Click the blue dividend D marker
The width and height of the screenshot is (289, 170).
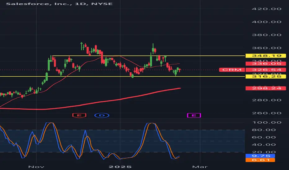click(x=102, y=115)
